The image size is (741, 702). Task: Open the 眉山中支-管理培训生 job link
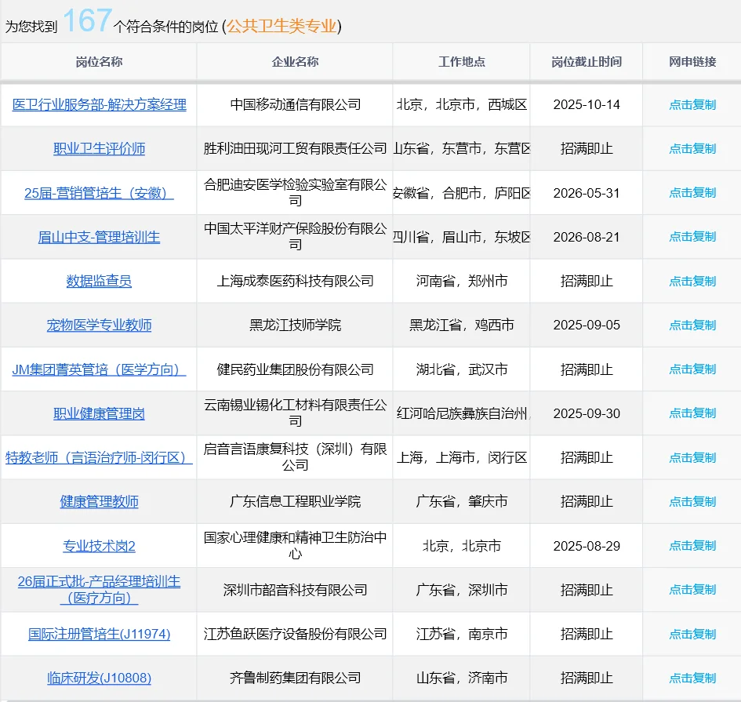(100, 237)
